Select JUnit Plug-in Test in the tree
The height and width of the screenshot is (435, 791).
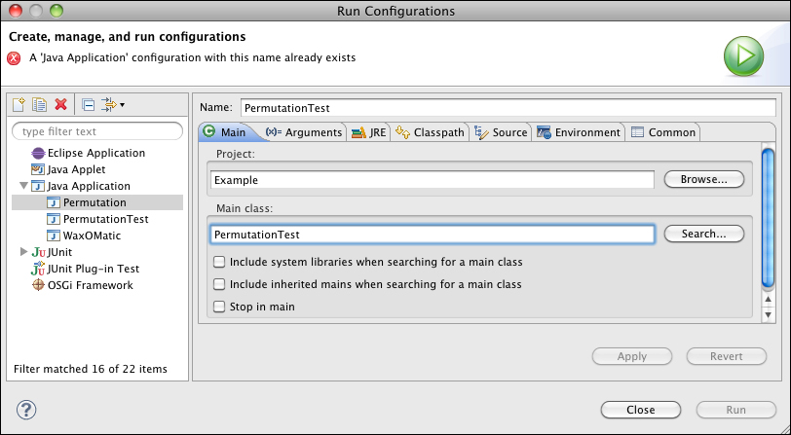pyautogui.click(x=85, y=269)
